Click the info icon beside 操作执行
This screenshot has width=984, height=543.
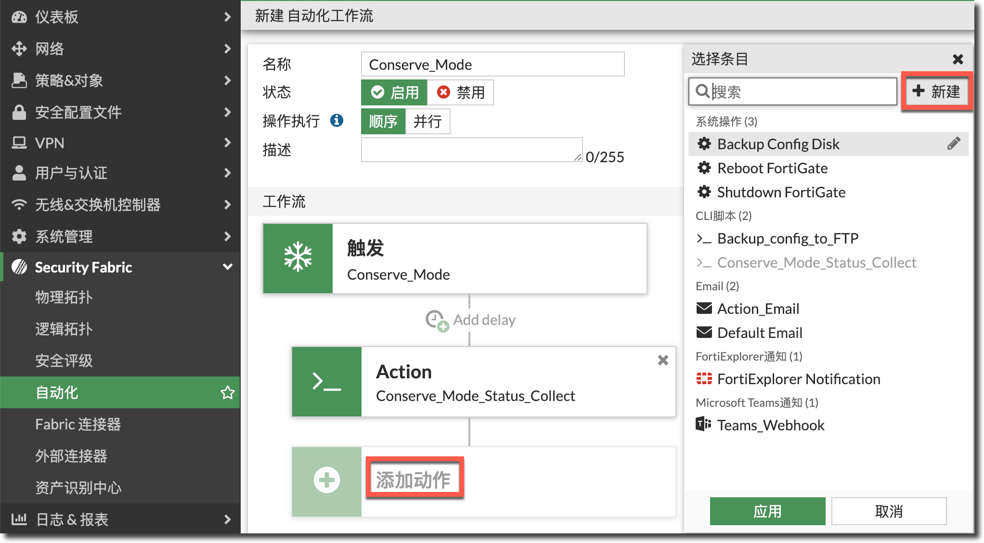337,120
